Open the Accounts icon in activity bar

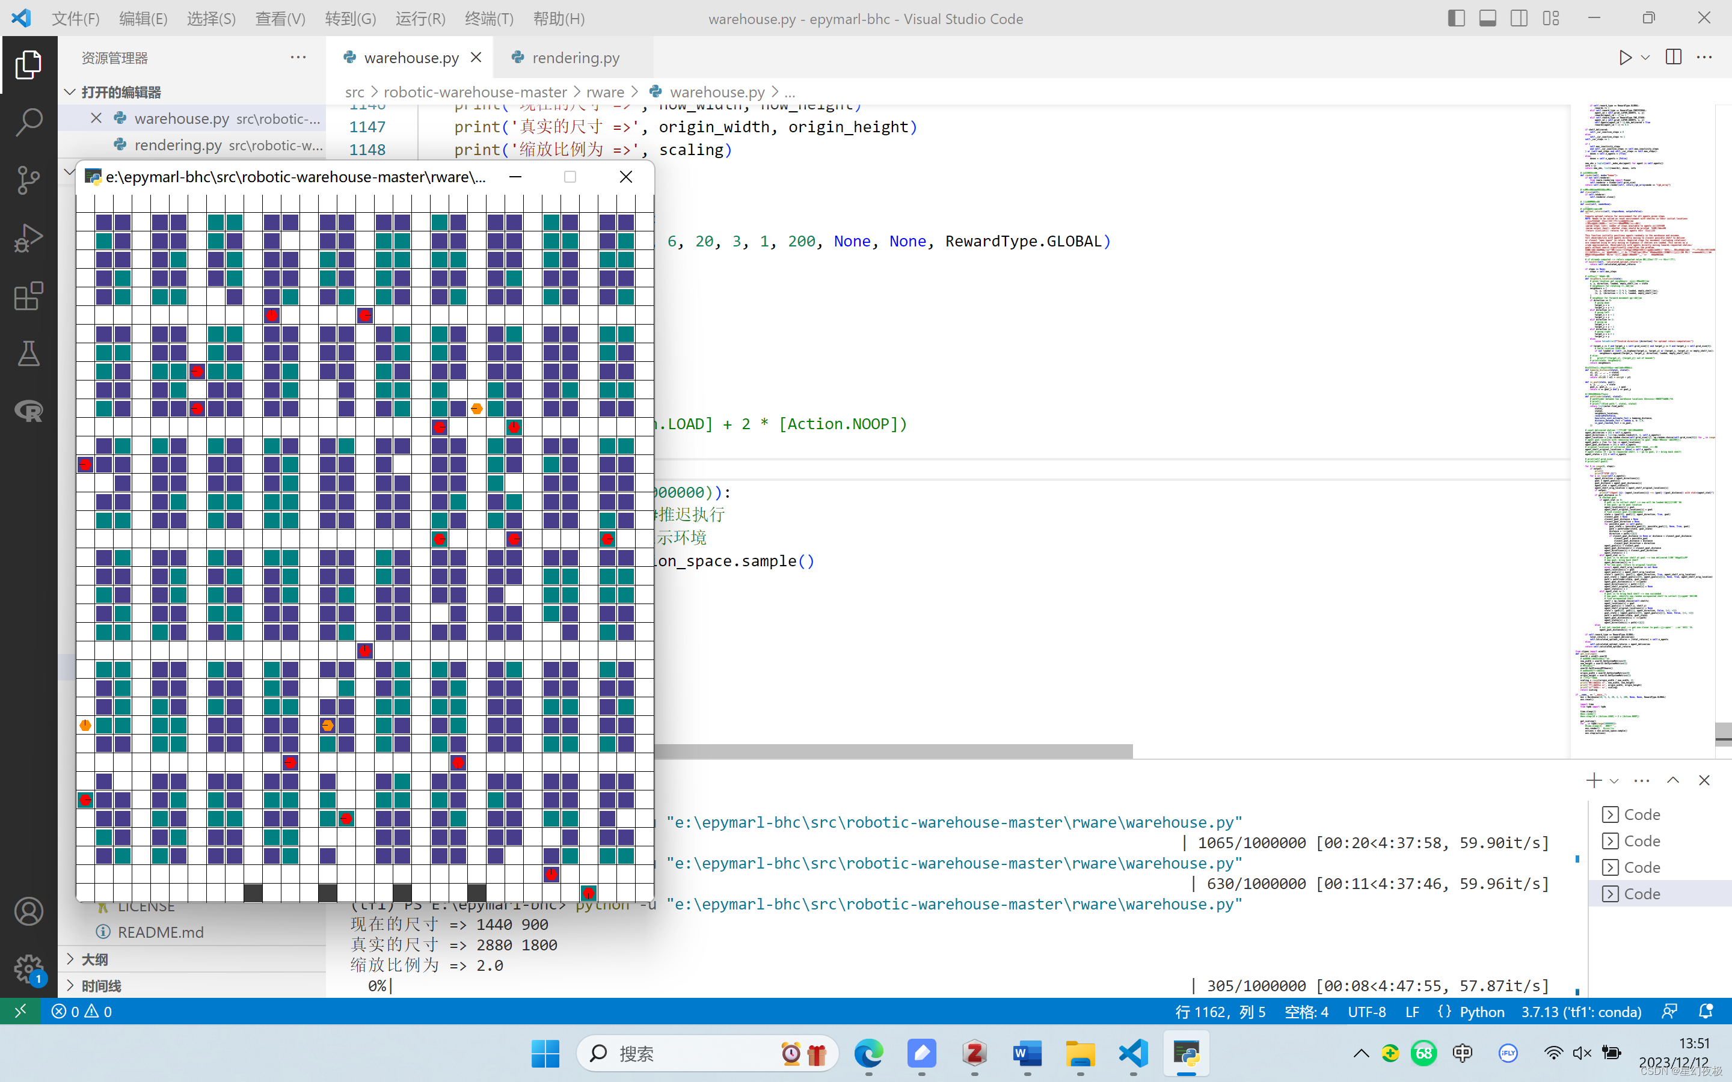29,911
